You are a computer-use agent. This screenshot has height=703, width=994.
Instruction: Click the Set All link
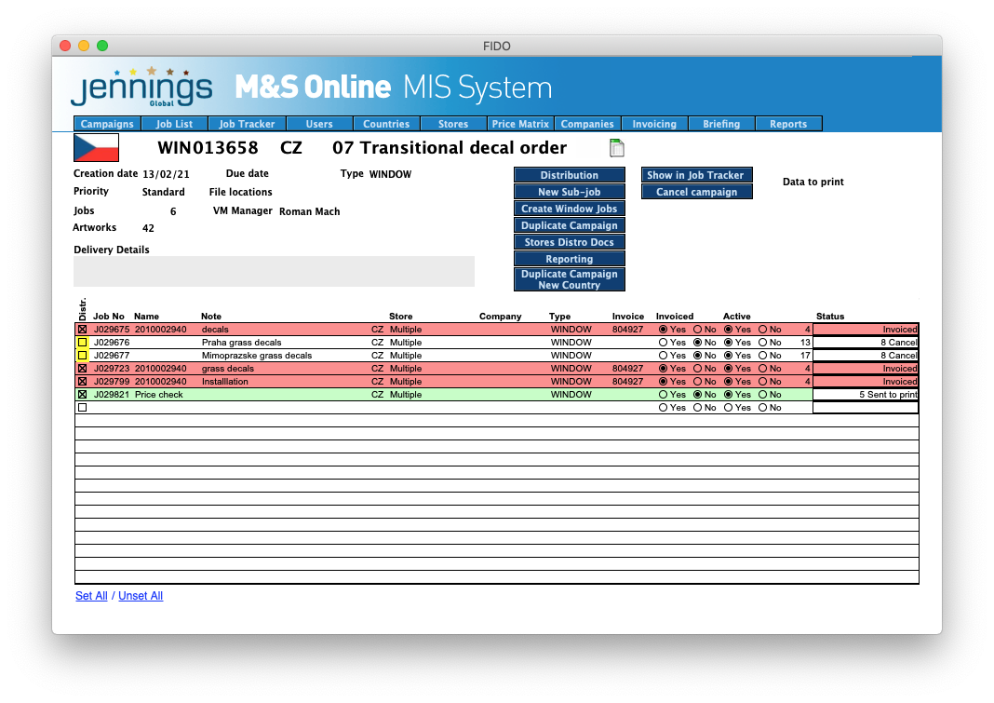(90, 596)
